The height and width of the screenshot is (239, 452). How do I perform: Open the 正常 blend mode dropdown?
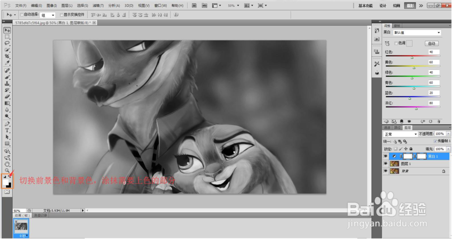coord(400,134)
